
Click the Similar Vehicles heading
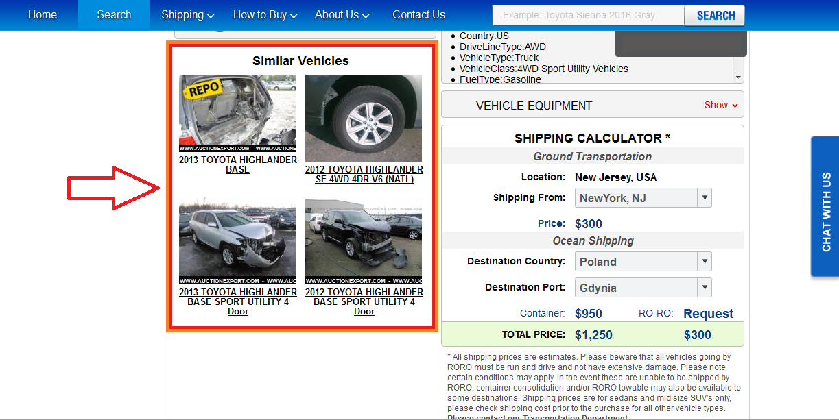coord(300,61)
